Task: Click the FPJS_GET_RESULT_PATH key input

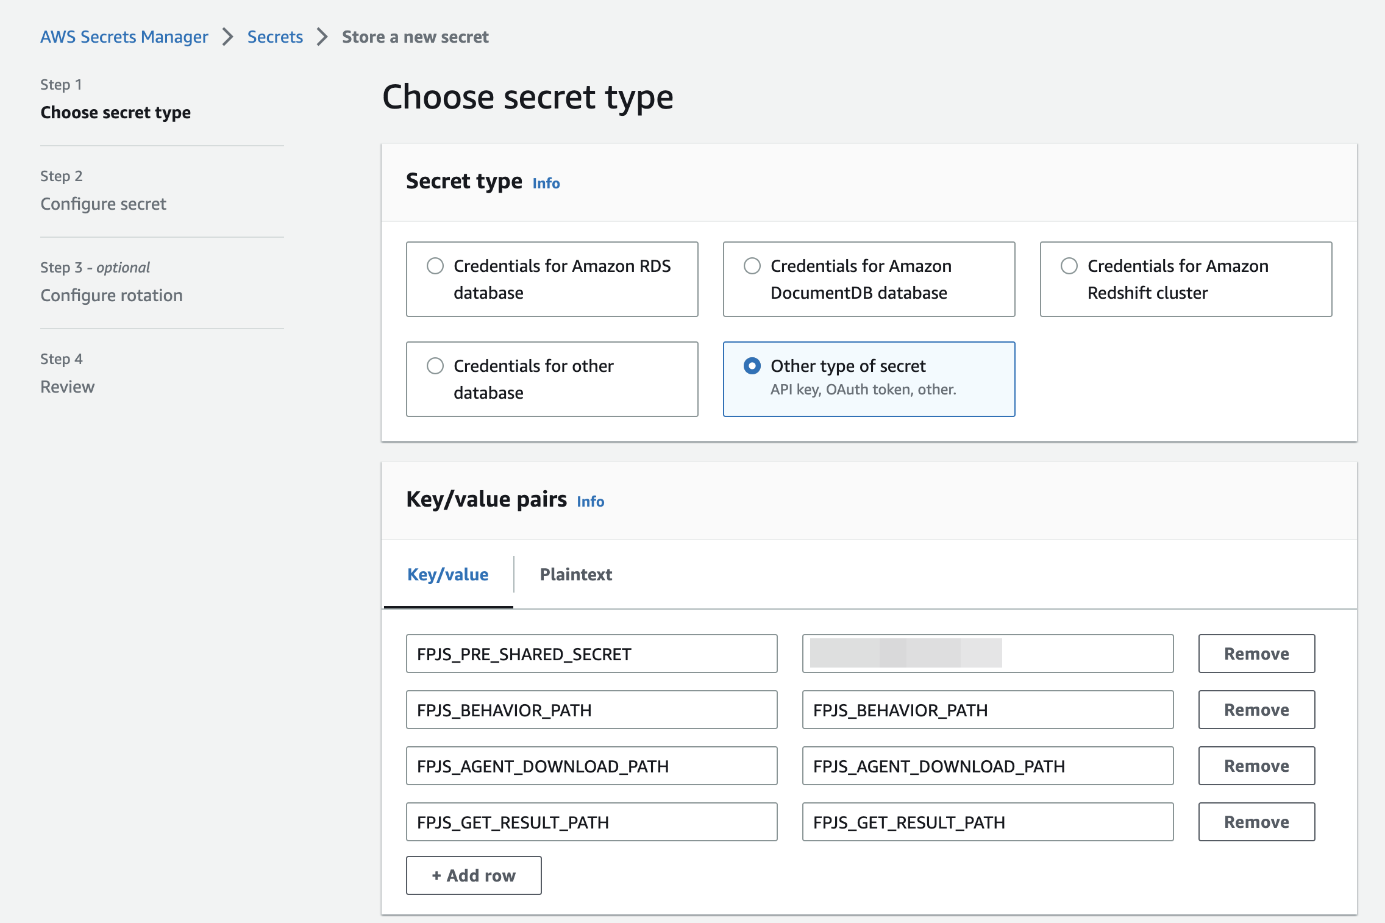Action: tap(591, 822)
